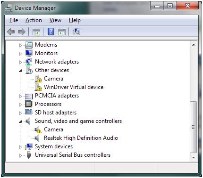Click the Forward arrow toolbar icon

click(22, 32)
